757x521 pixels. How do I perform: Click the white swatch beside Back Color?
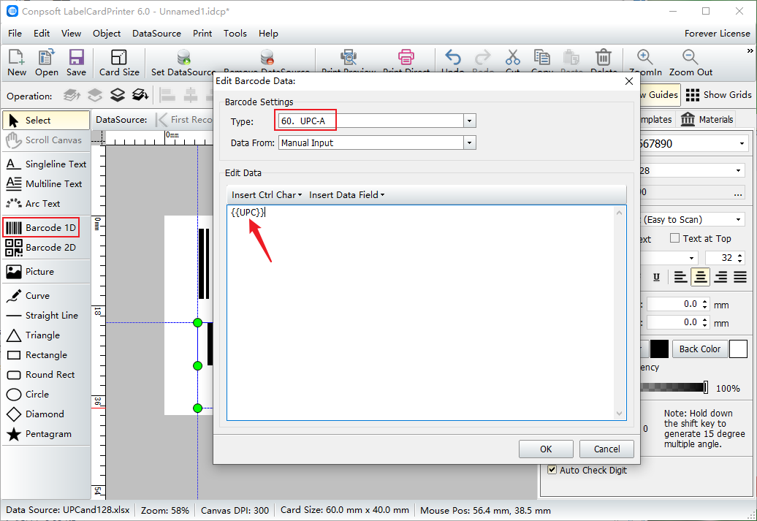(x=738, y=349)
